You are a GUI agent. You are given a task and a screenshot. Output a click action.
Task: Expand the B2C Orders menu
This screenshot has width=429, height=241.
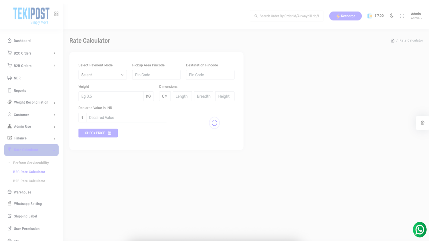coord(22,53)
